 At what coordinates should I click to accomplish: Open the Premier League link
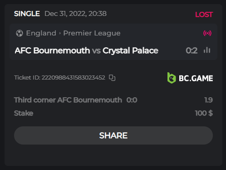point(92,33)
